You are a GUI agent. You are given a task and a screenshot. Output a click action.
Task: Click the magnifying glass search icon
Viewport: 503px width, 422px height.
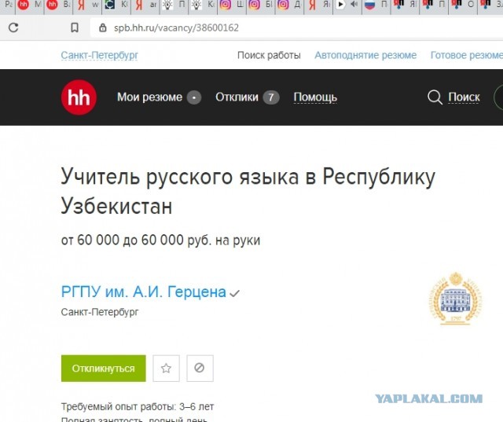[435, 97]
